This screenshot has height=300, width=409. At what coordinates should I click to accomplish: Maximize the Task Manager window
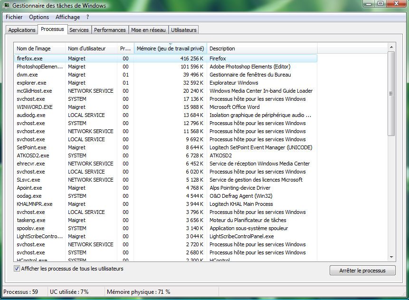380,4
